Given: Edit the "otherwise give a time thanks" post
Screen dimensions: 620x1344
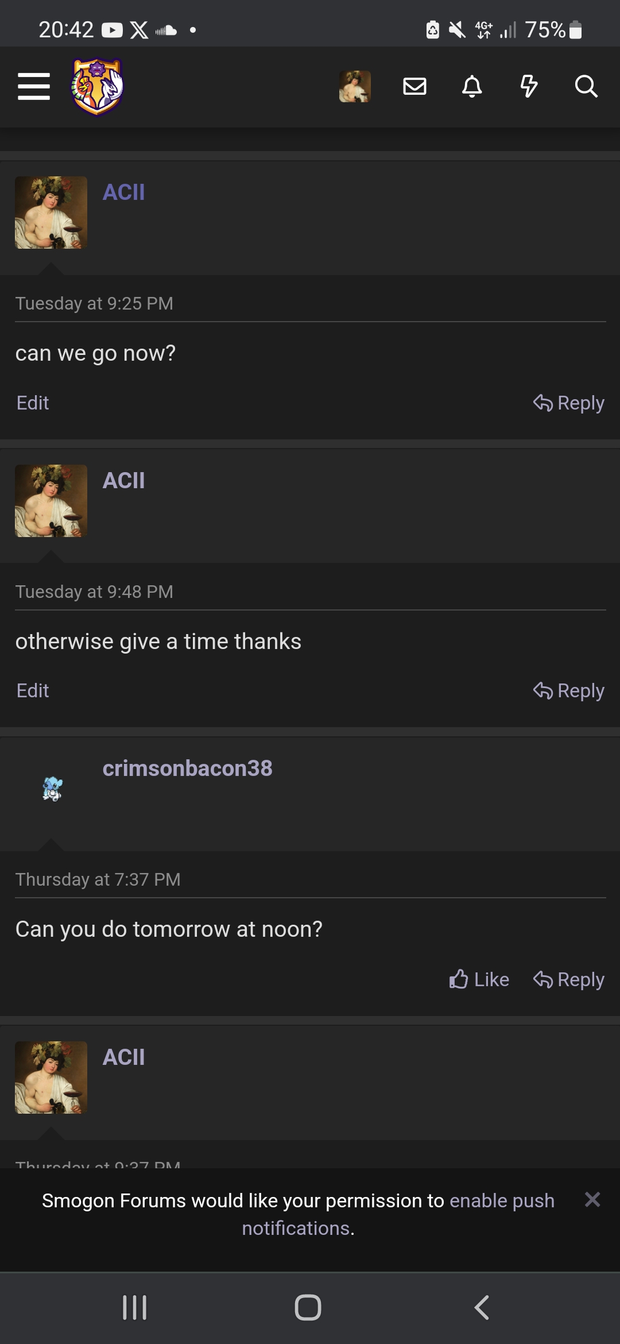Looking at the screenshot, I should 33,690.
